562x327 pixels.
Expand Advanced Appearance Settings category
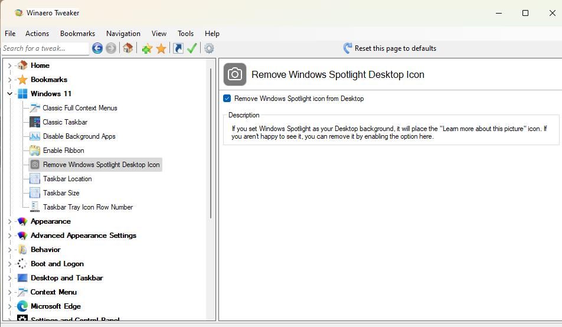tap(9, 236)
